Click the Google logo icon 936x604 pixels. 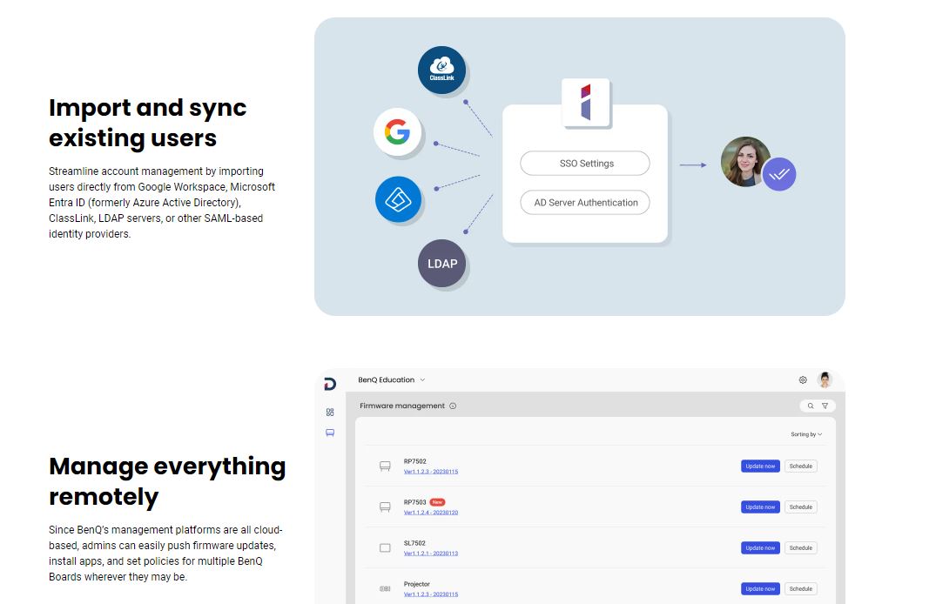coord(398,132)
